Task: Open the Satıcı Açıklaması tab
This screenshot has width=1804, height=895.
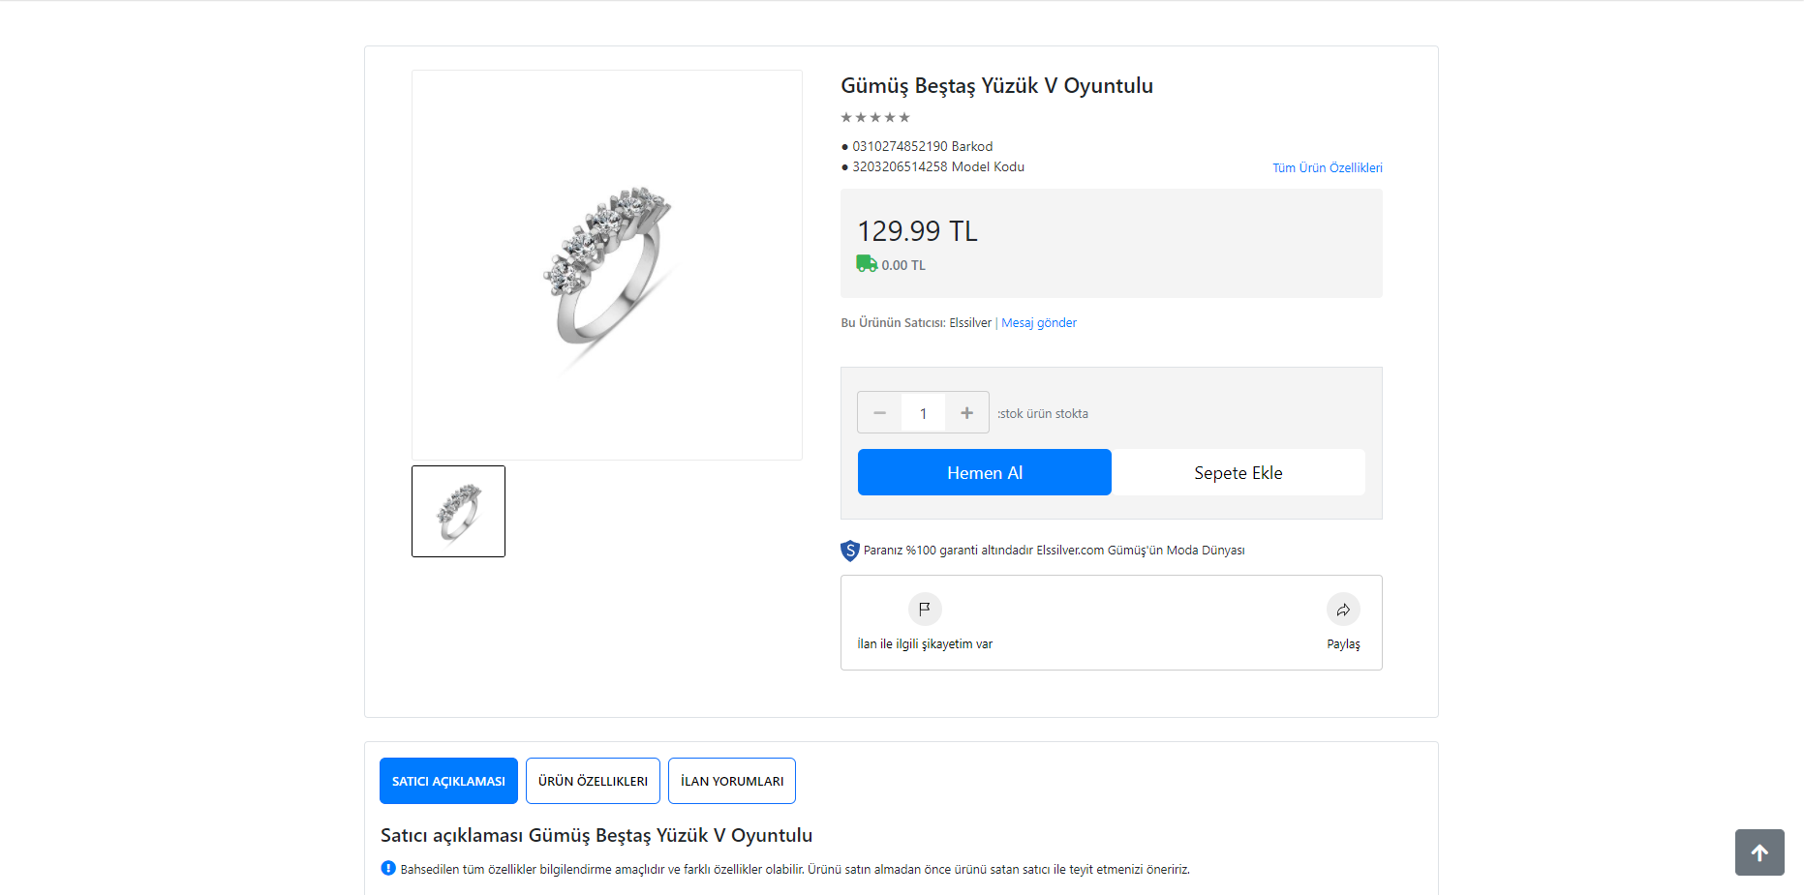Action: point(448,781)
